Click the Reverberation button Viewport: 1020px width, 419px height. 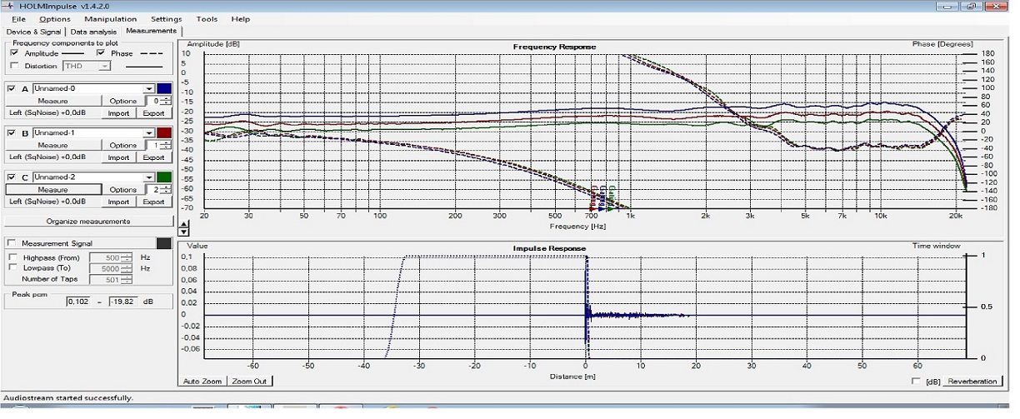[x=972, y=382]
